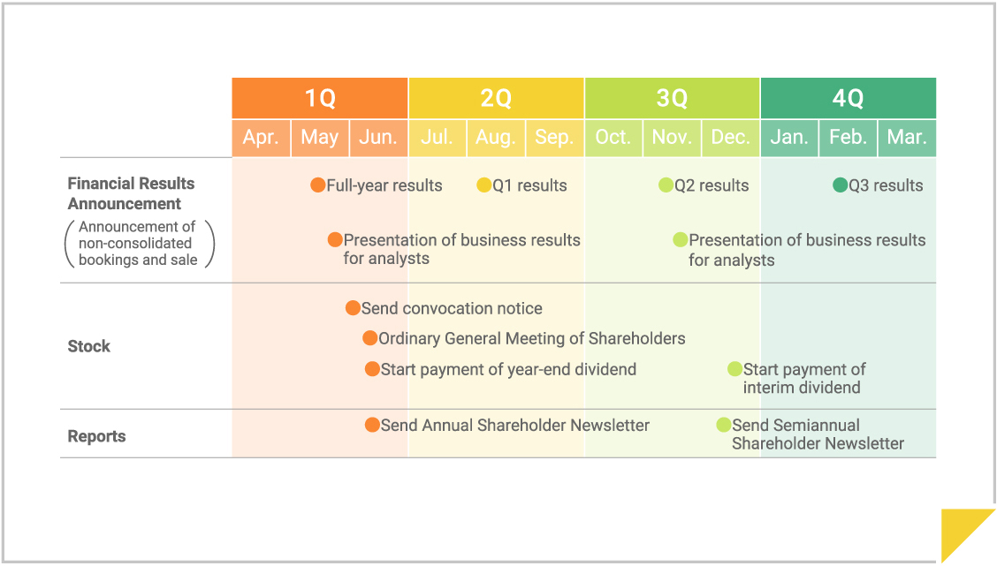Screen dimensions: 997x566
Task: Select the light green 3Q header
Action: [672, 98]
